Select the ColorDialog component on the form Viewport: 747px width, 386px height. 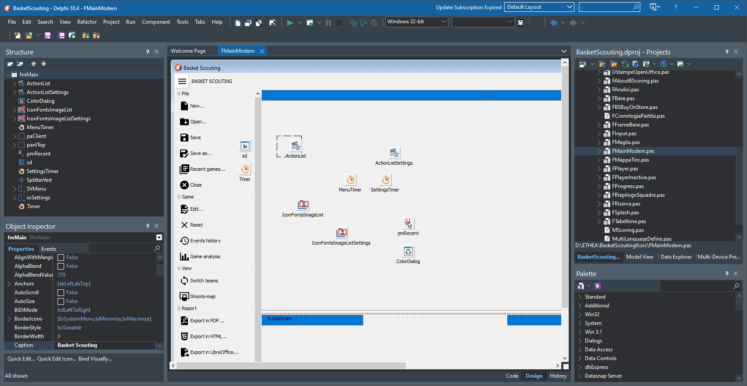tap(408, 251)
